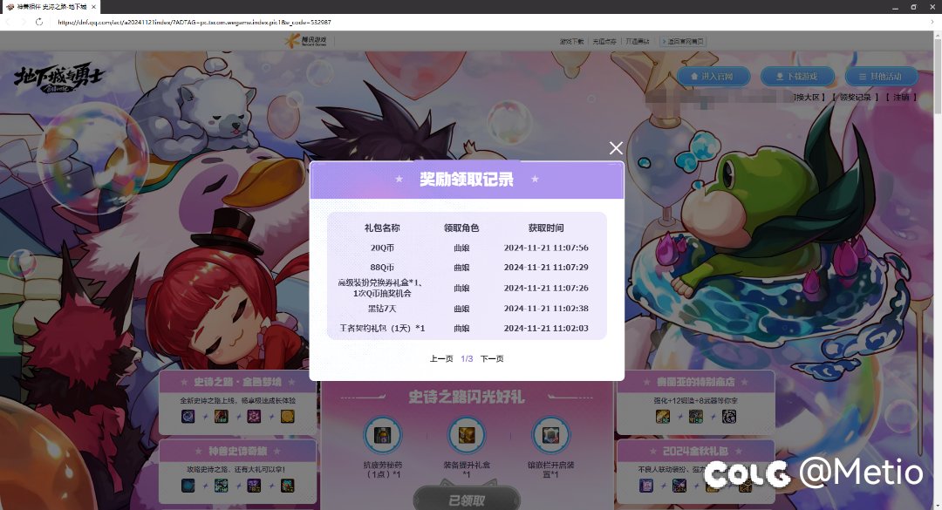
Task: Reload the page with the refresh icon
Action: click(39, 22)
